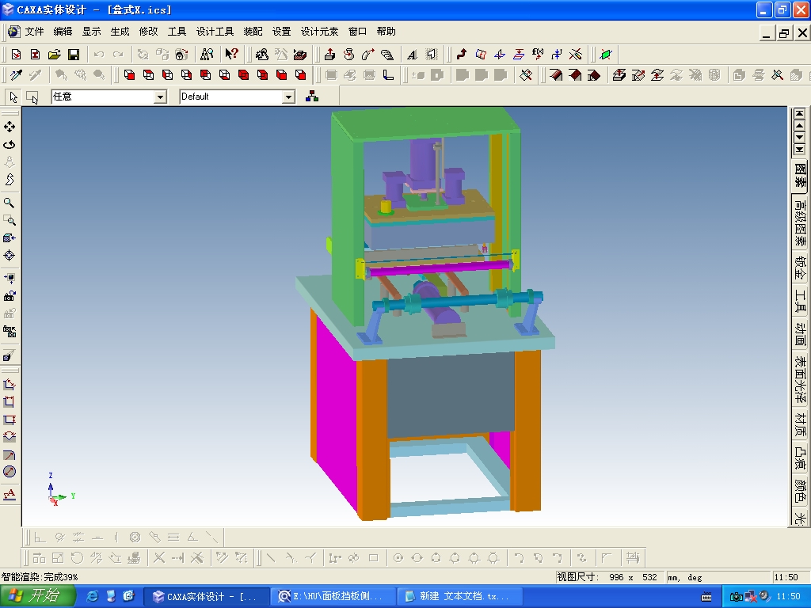Switch to the 图素 catalog tab
This screenshot has width=811, height=608.
800,176
